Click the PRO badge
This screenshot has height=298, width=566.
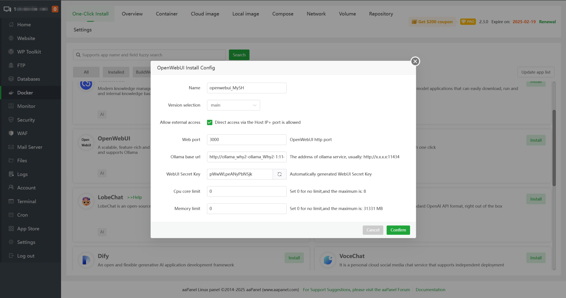(468, 21)
